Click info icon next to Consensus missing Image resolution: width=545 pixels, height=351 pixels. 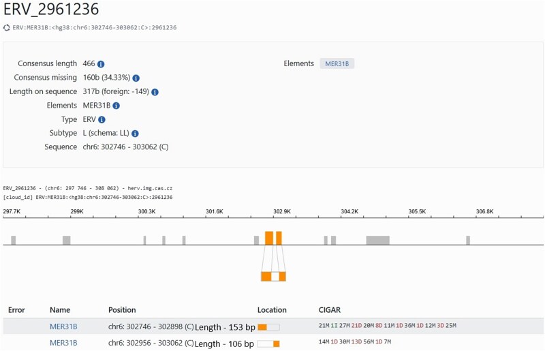click(x=136, y=78)
